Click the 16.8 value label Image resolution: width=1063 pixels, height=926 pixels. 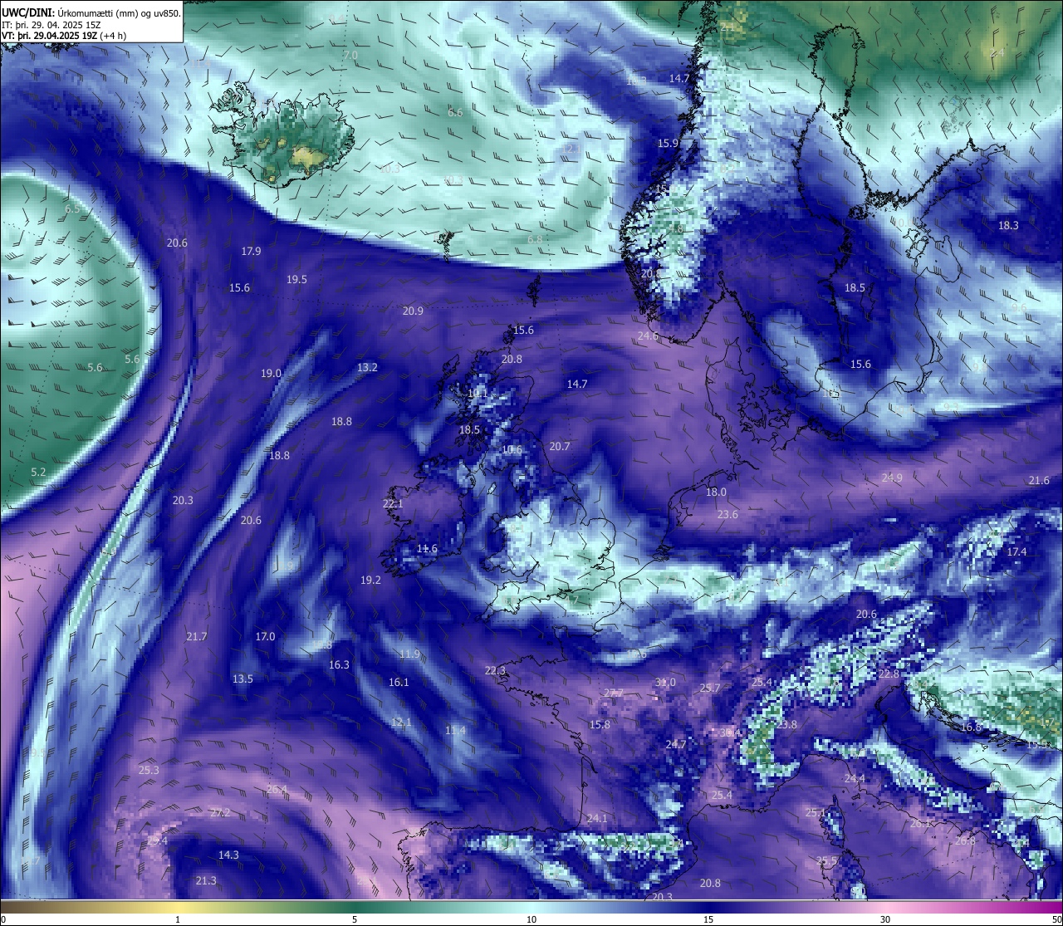coord(971,727)
